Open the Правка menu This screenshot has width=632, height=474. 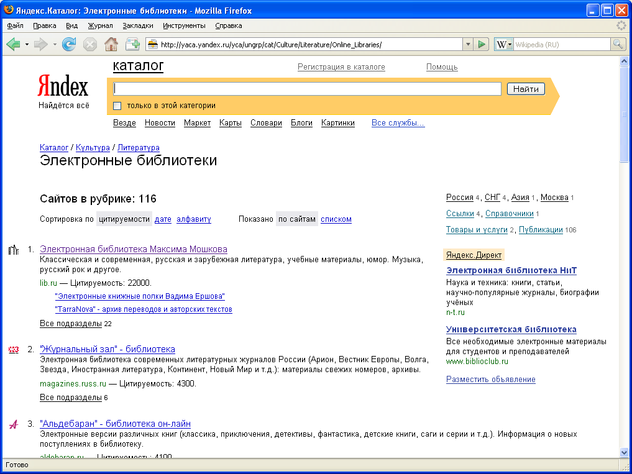pyautogui.click(x=44, y=25)
